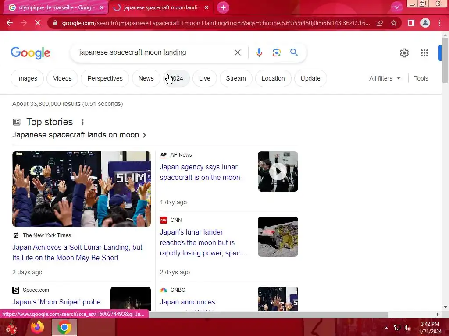The height and width of the screenshot is (336, 449).
Task: Play the AP News video thumbnail
Action: [x=278, y=171]
